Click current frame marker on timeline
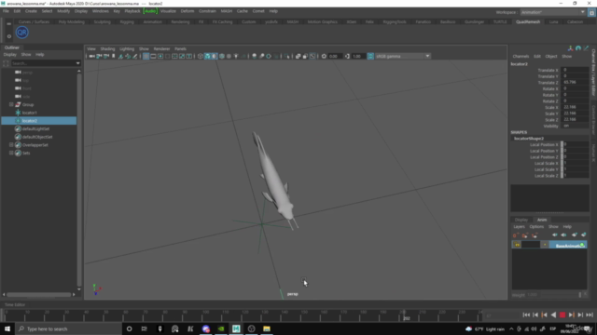Screen dimensions: 597x335 click(405, 315)
